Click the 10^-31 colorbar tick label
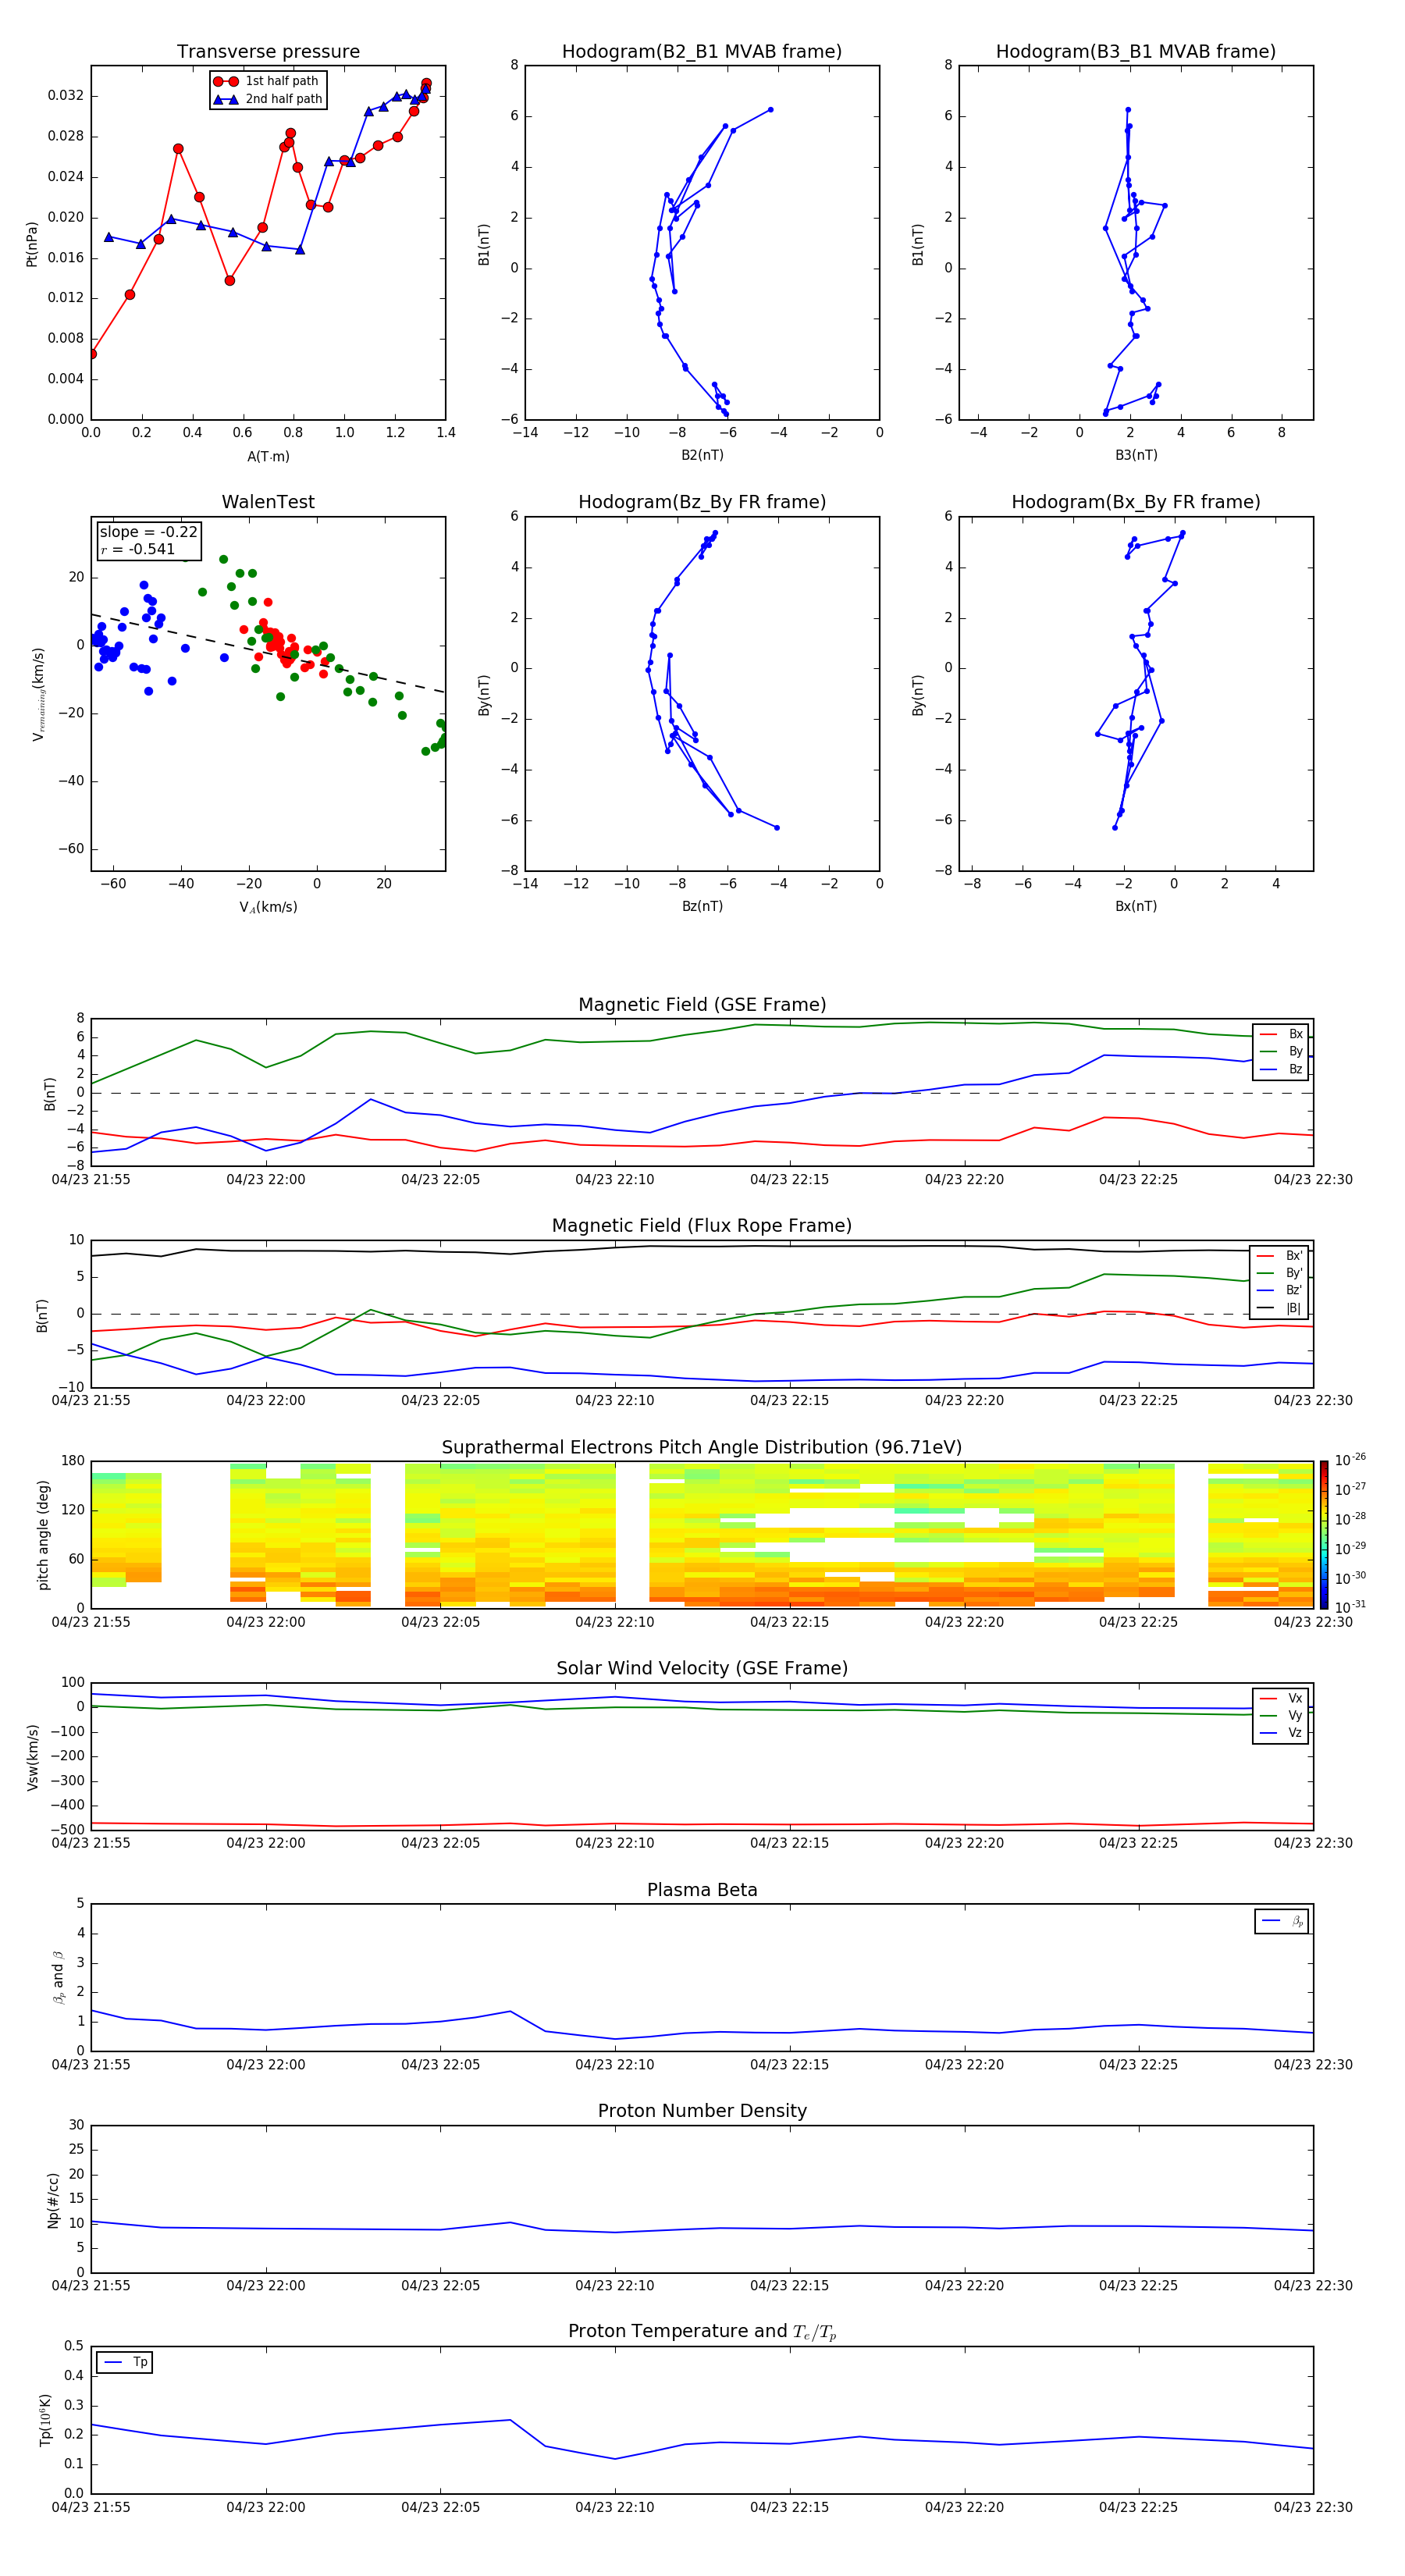1405x2576 pixels. tap(1350, 1607)
